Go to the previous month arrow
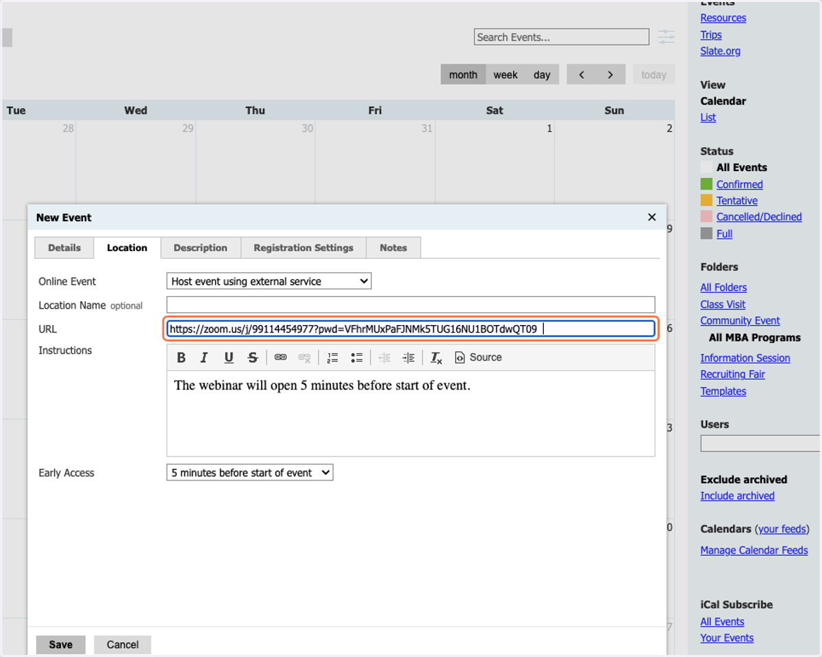822x657 pixels. [x=582, y=75]
